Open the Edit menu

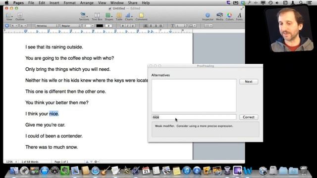pos(42,3)
